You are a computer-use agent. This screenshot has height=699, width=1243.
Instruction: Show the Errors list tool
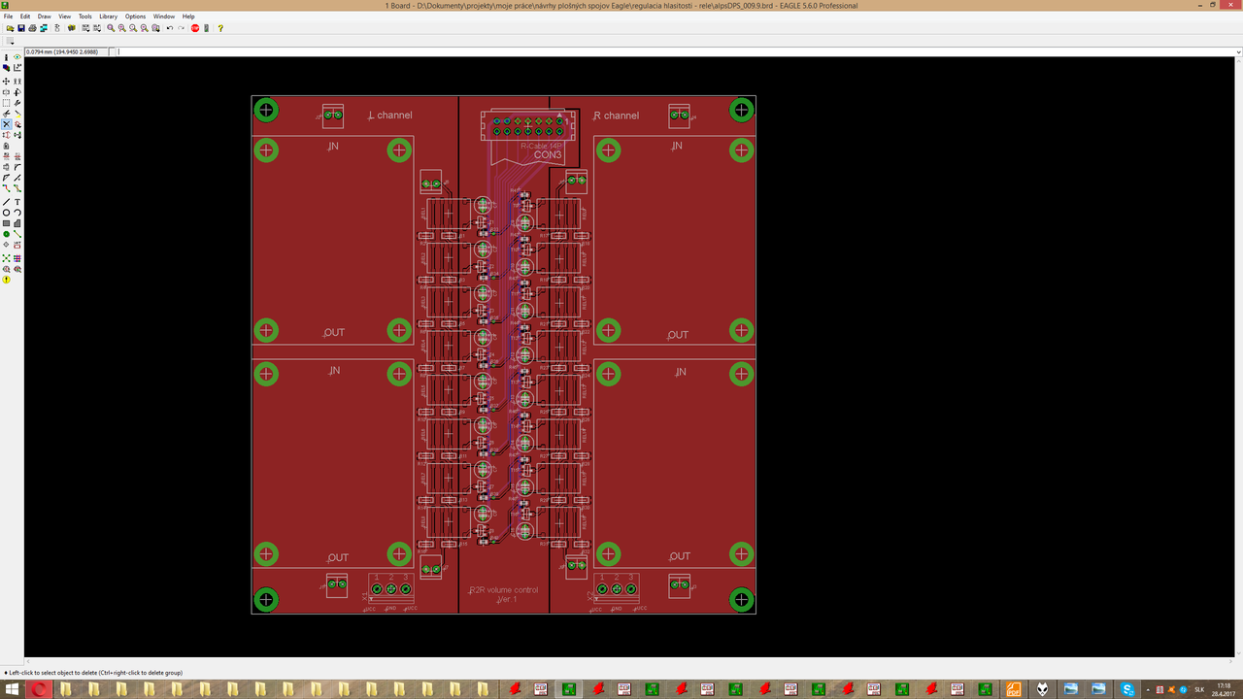click(7, 280)
